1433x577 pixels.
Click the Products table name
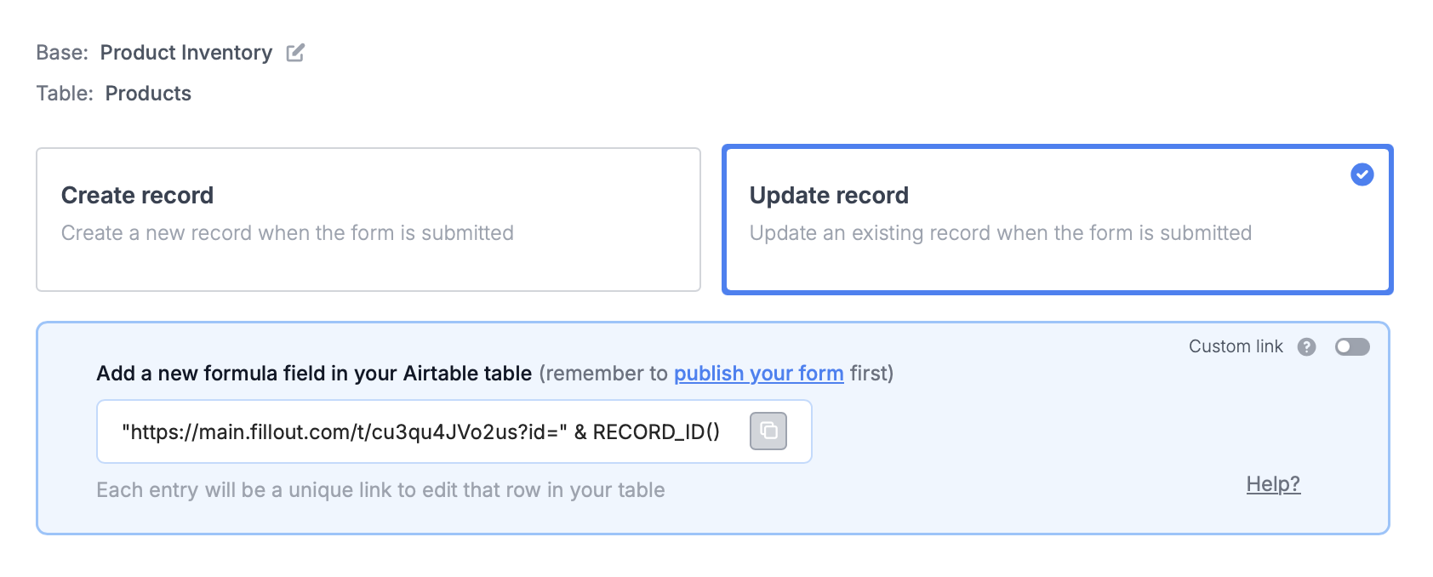(x=148, y=94)
